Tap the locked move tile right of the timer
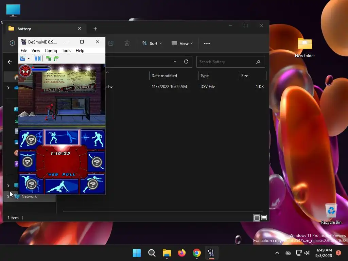348x261 pixels. point(96,161)
